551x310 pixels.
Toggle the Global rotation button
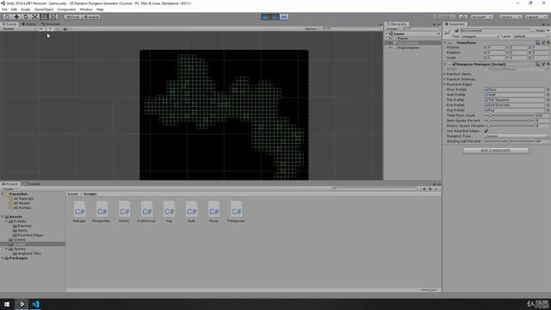(x=92, y=17)
